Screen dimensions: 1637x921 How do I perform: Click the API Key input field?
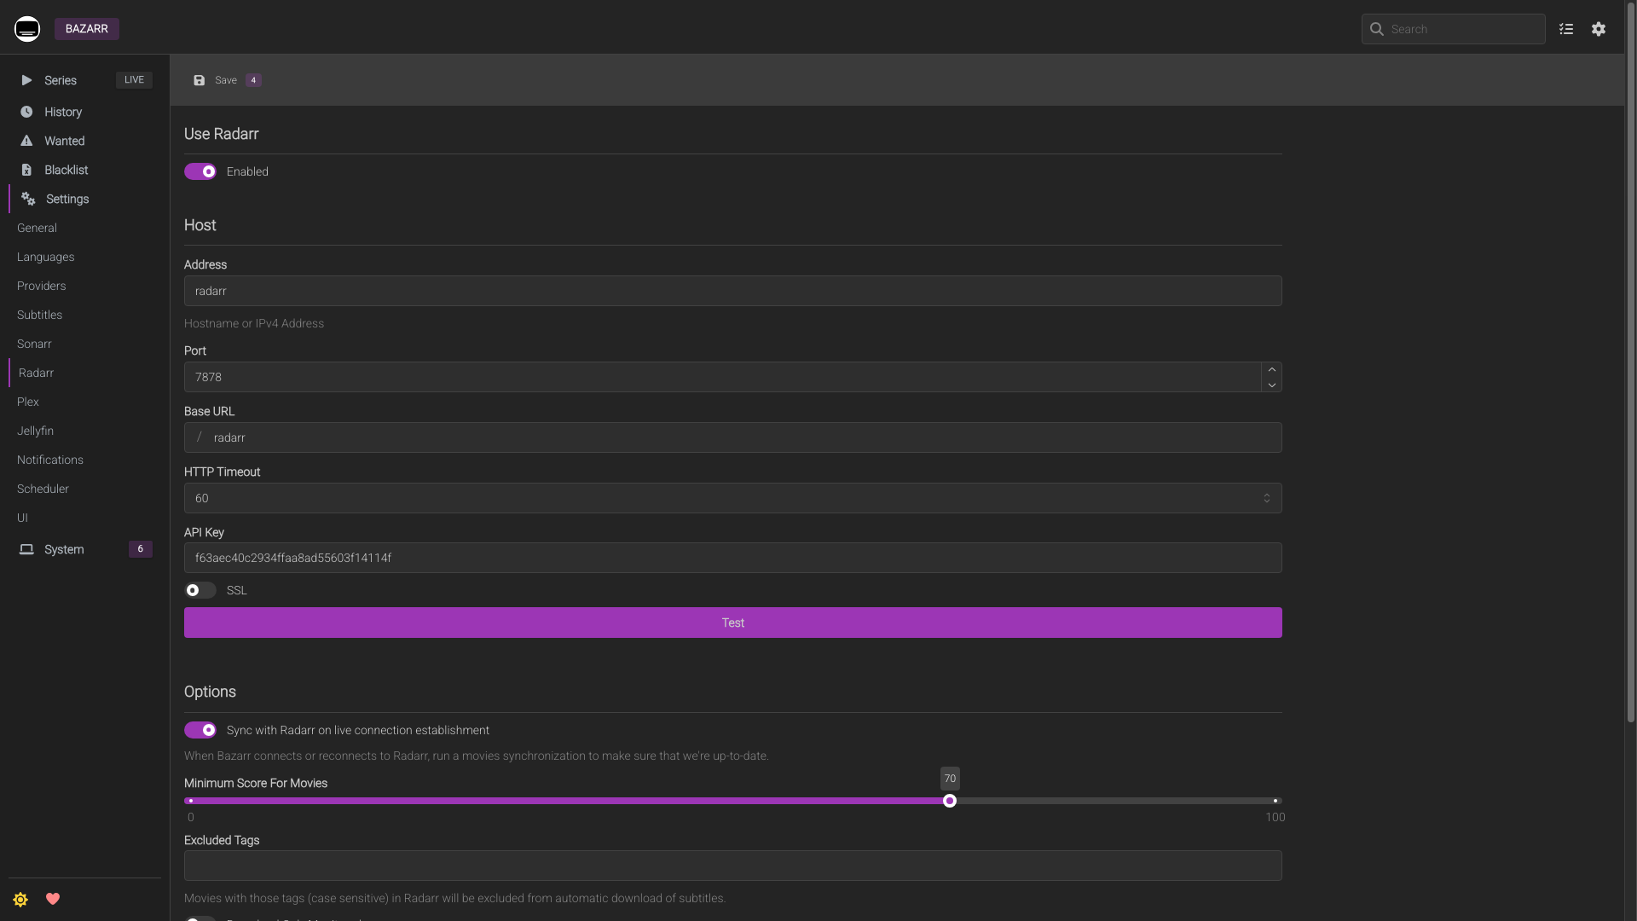pos(732,558)
